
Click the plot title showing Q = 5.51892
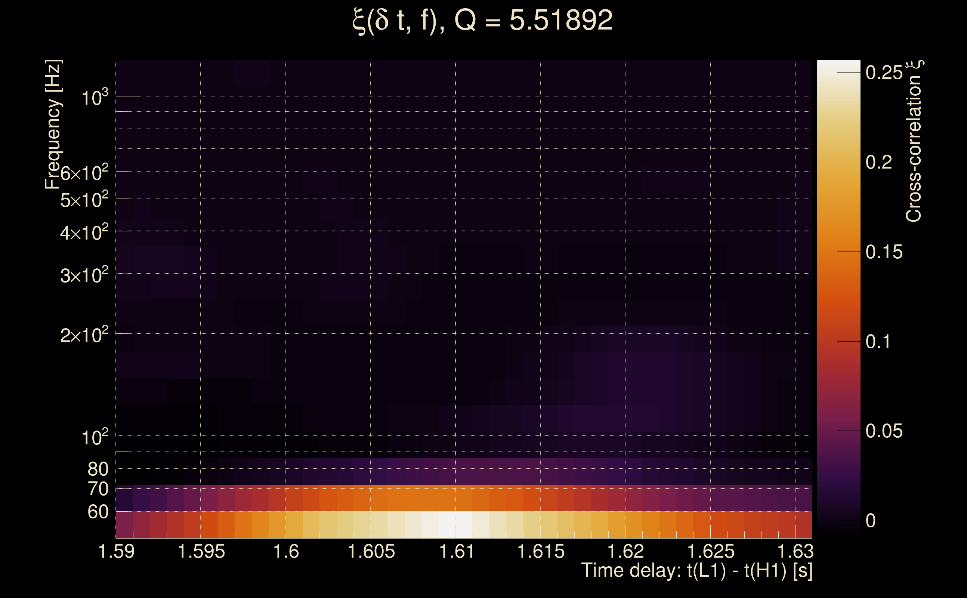(482, 21)
